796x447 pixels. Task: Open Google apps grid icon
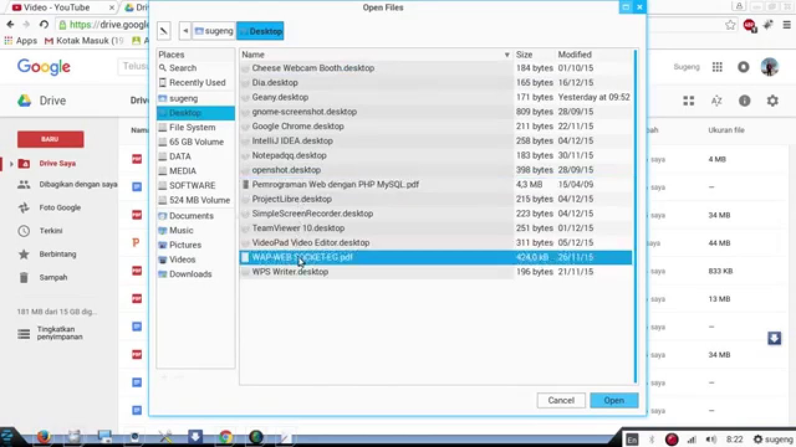[x=717, y=67]
